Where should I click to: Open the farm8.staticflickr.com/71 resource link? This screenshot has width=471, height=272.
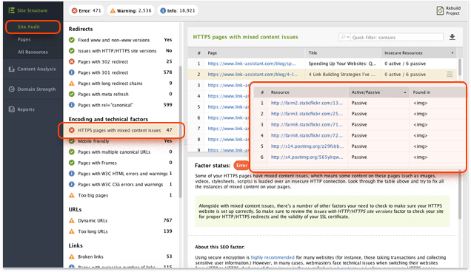(x=307, y=124)
